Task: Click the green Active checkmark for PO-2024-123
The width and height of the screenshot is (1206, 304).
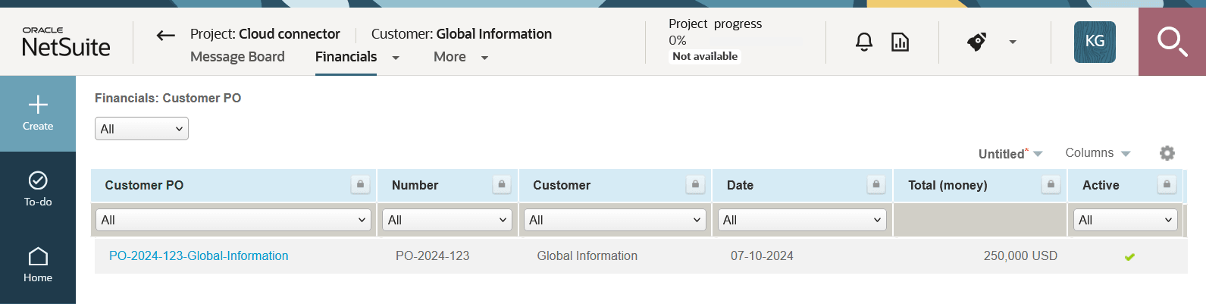Action: (x=1129, y=257)
